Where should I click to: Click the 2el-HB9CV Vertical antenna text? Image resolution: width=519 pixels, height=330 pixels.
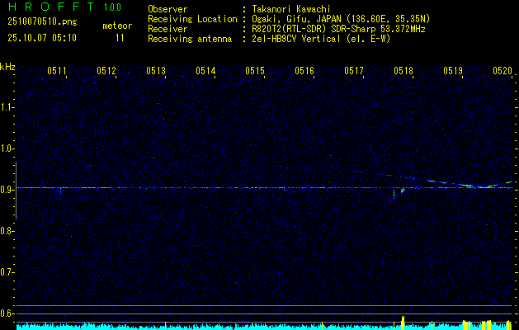(x=319, y=39)
